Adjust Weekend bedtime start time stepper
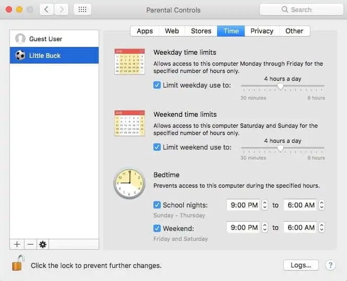Viewport: 347px width, 281px height. coord(265,227)
